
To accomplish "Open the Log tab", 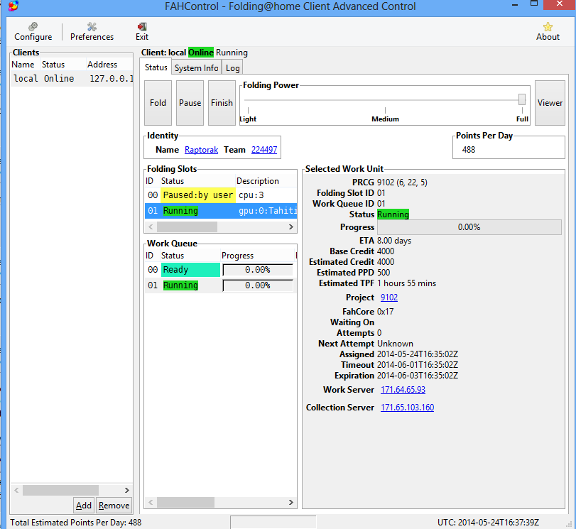I will 232,68.
